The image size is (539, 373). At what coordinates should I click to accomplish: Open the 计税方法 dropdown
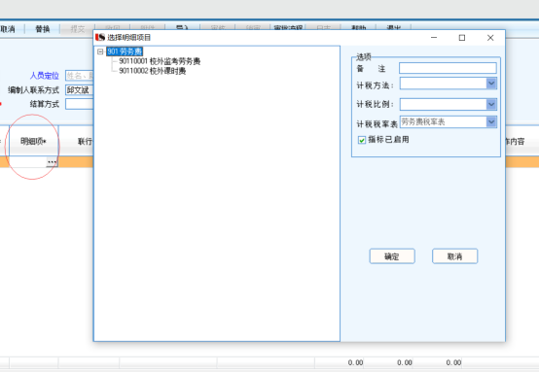pos(491,84)
